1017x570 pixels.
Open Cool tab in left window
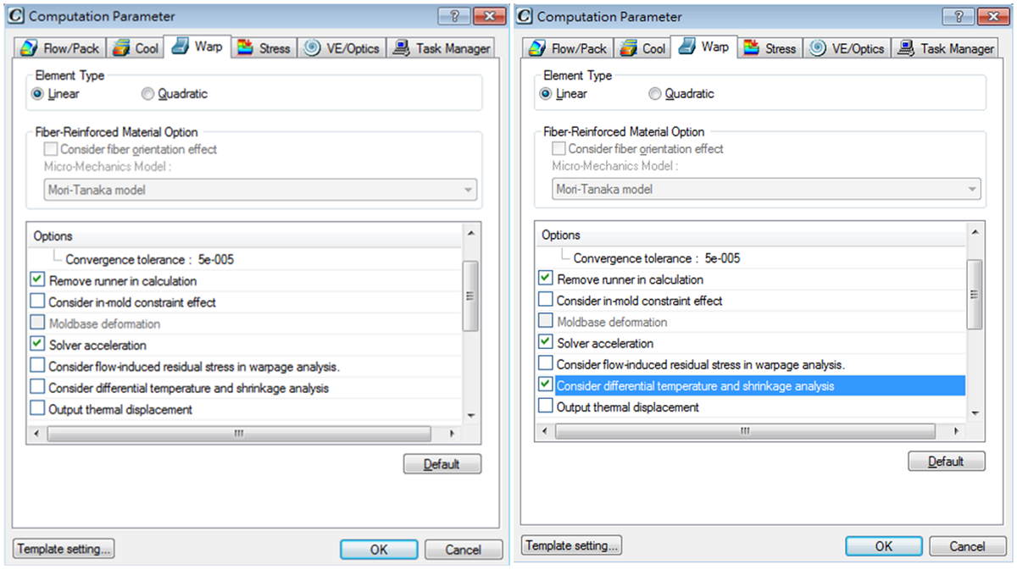click(136, 48)
